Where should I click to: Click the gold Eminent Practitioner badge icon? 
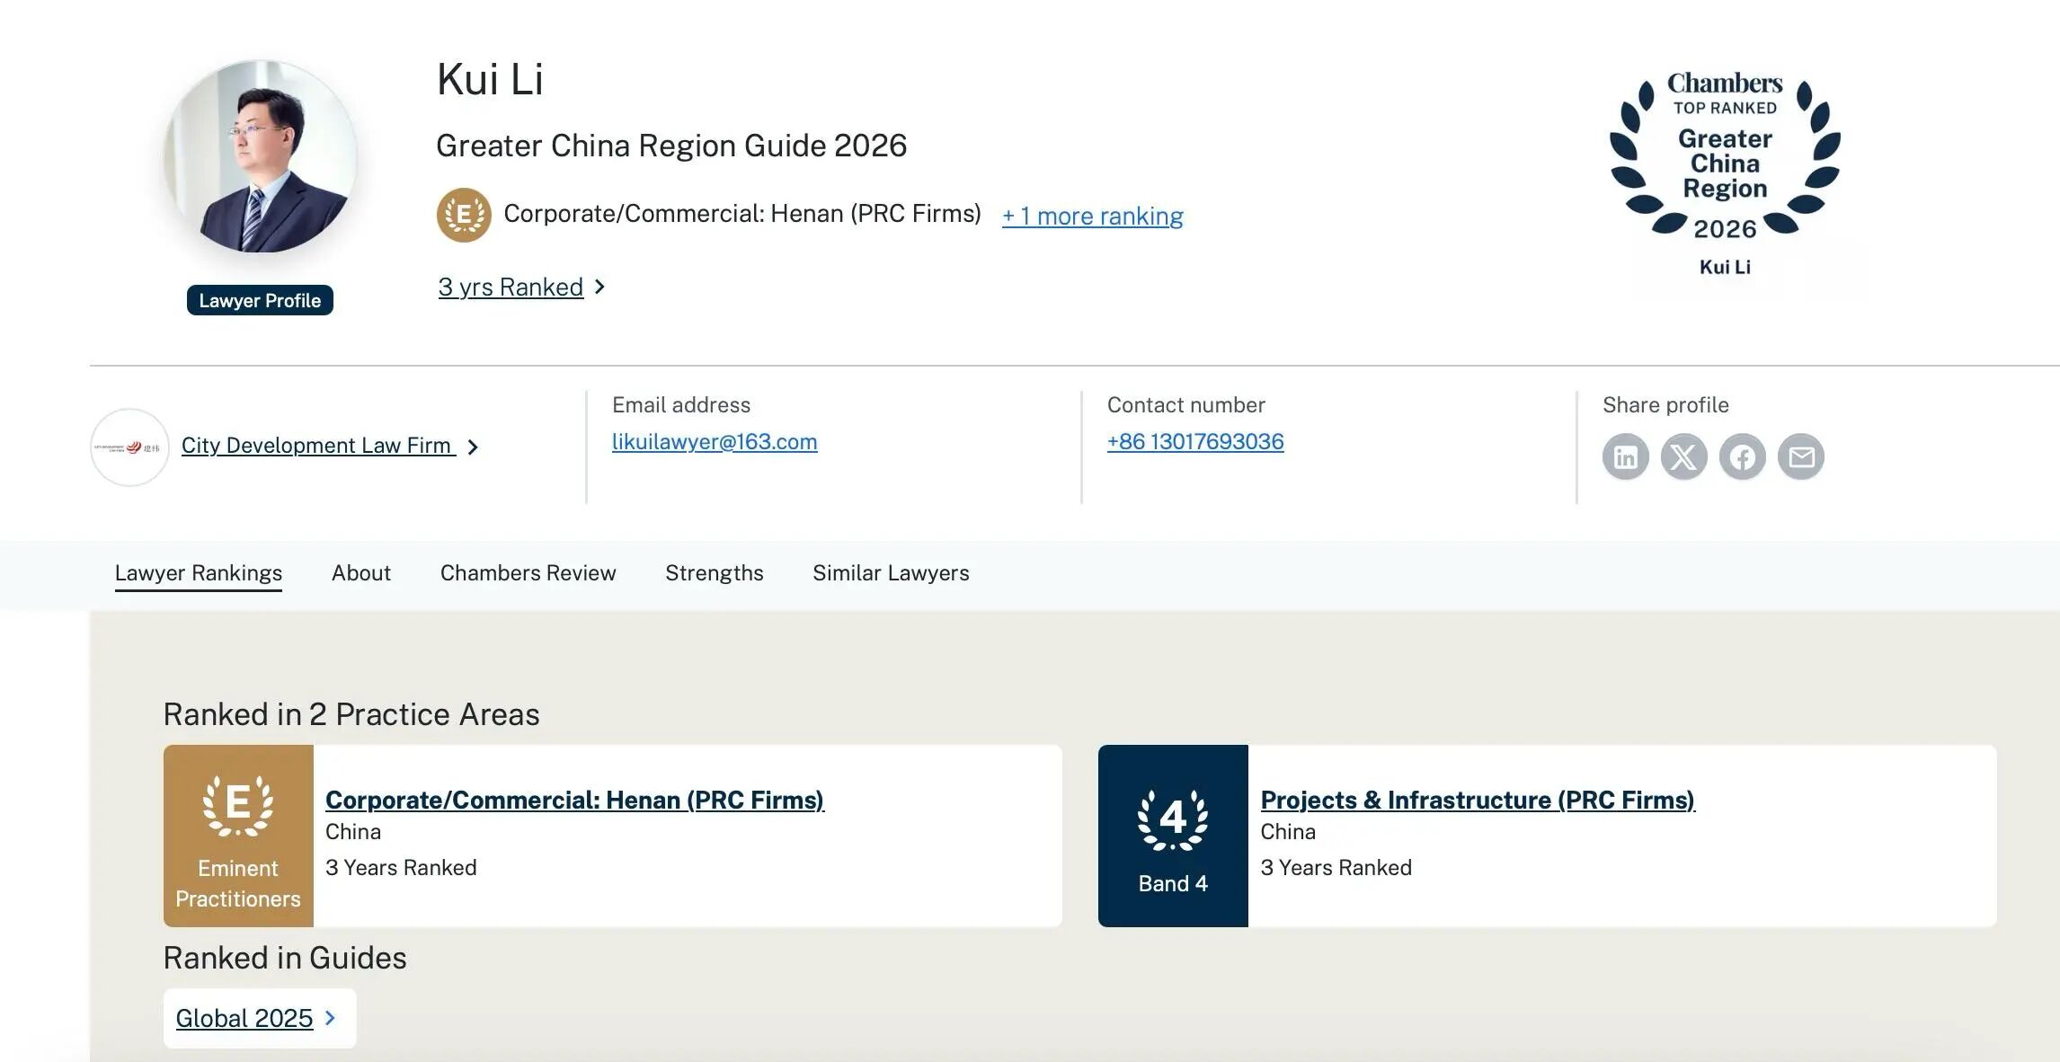[x=464, y=215]
